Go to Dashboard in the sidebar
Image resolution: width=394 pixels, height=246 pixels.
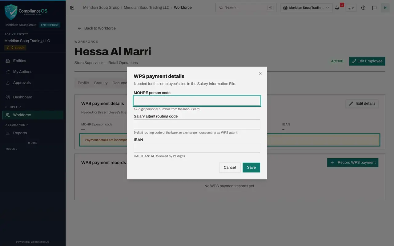tap(33, 97)
